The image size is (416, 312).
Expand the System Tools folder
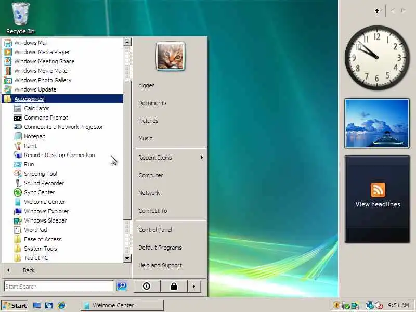pos(35,249)
